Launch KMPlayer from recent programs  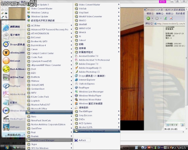[x=14, y=127]
